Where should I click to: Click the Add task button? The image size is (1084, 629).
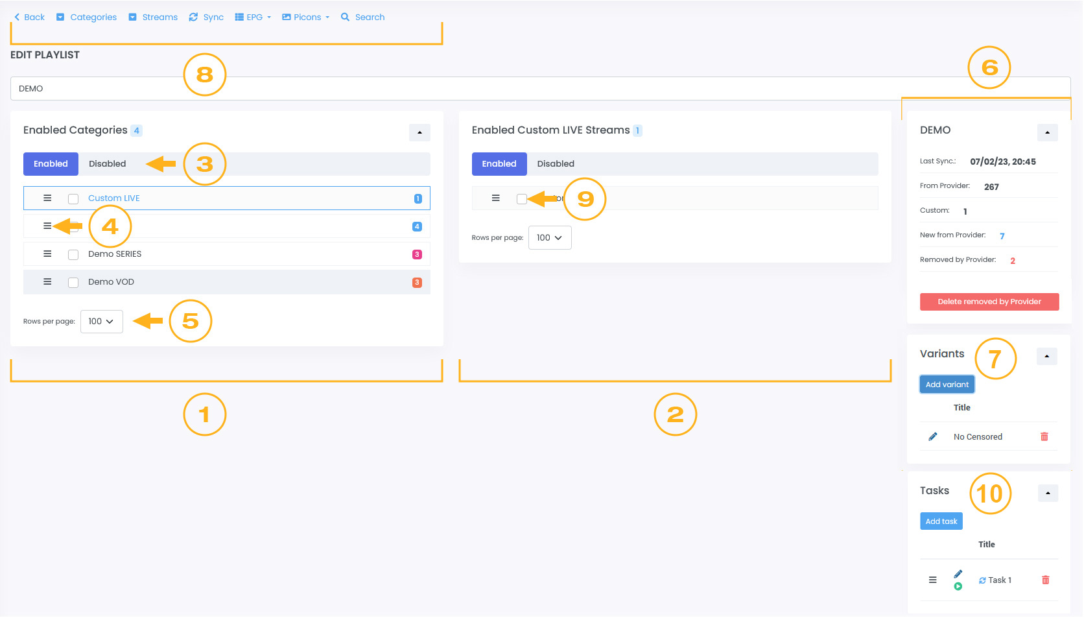tap(941, 521)
